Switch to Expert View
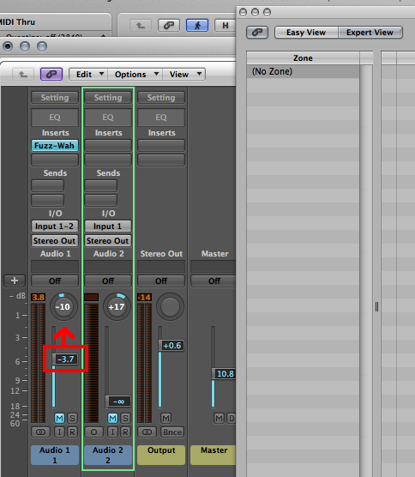415x477 pixels. 370,32
